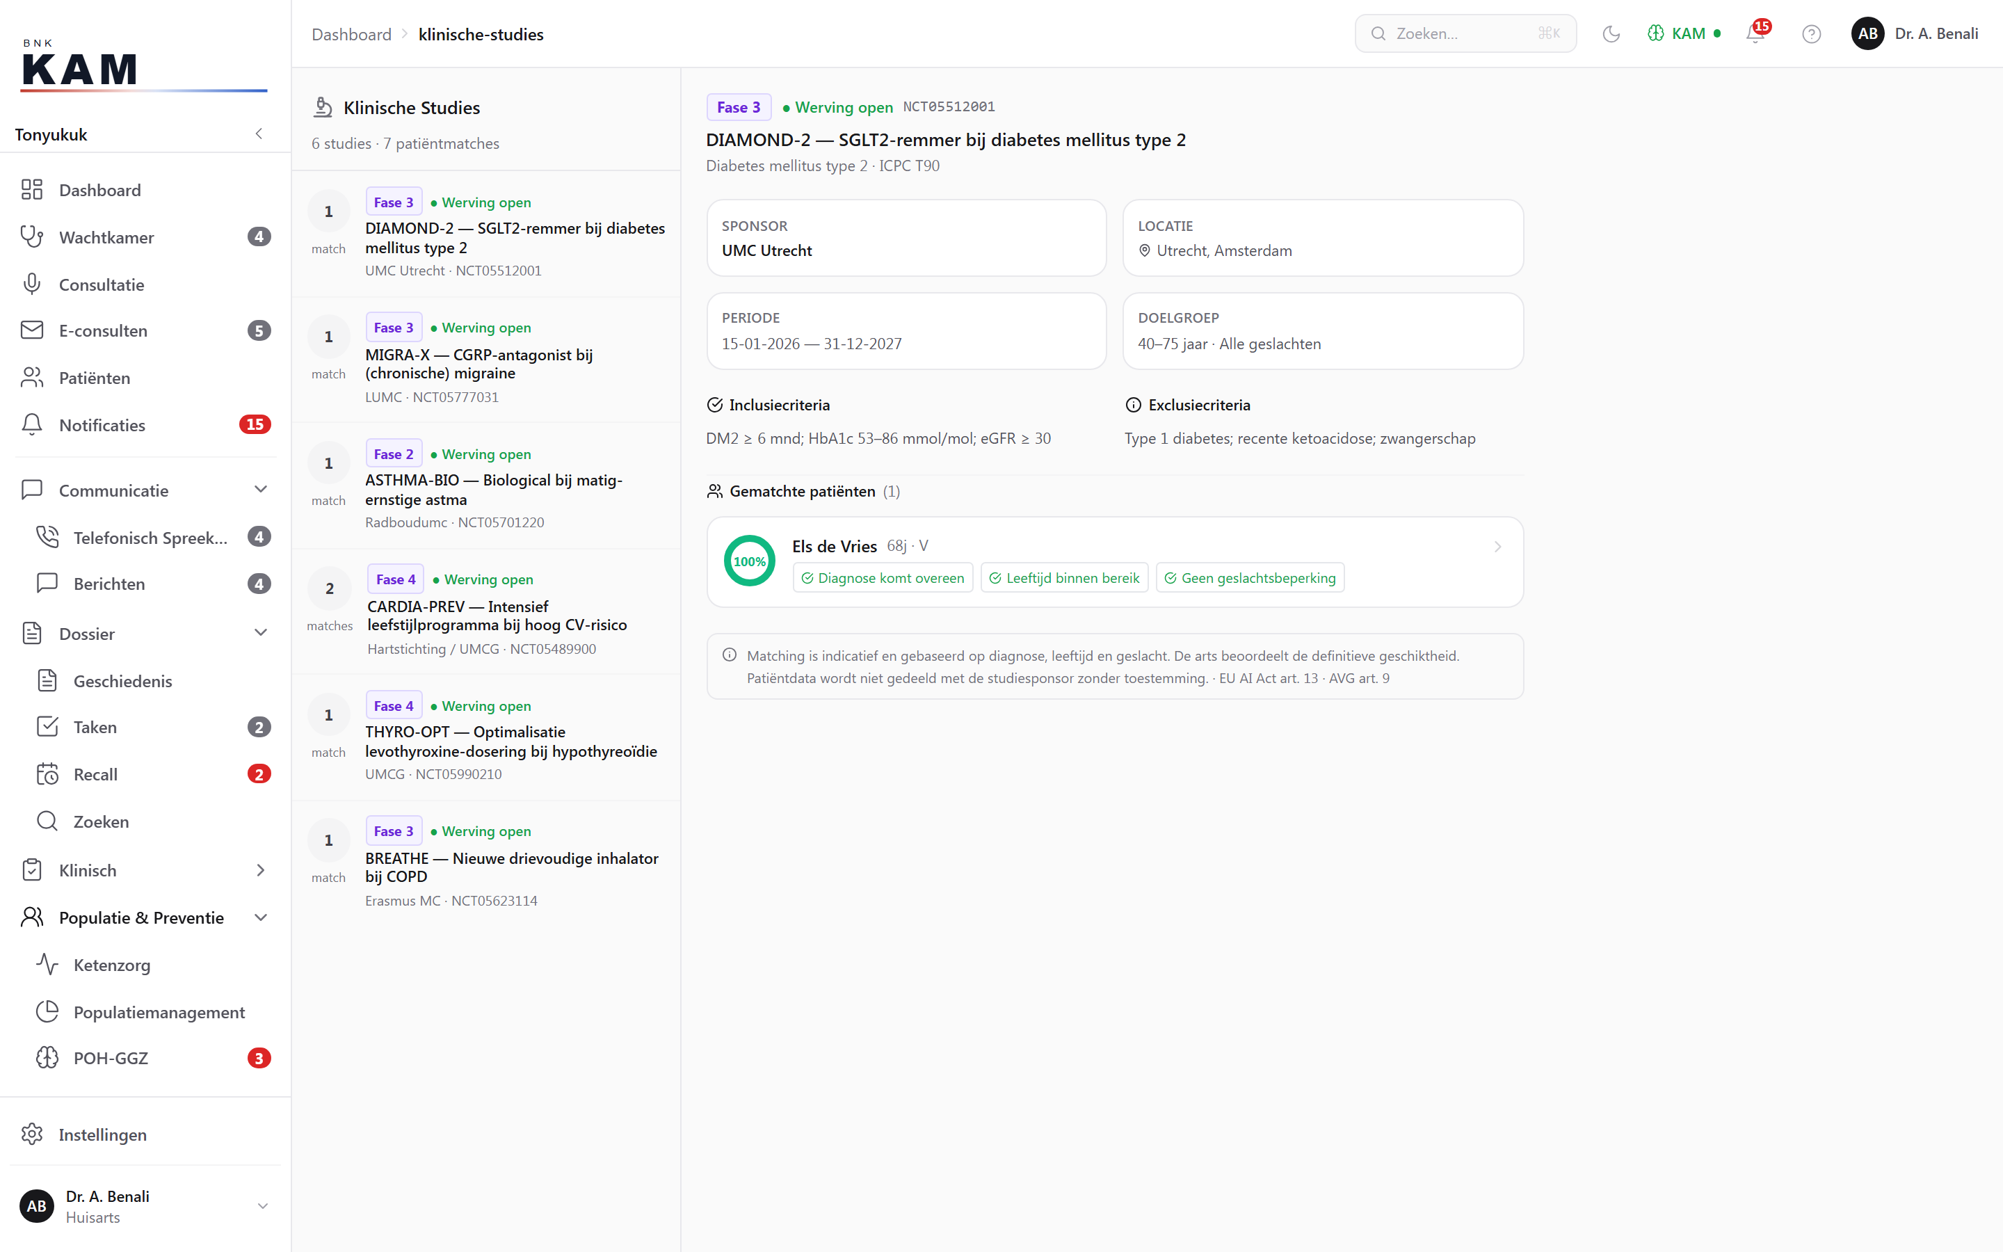Toggle dark mode with the moon icon
Viewport: 2003px width, 1252px height.
click(x=1611, y=34)
